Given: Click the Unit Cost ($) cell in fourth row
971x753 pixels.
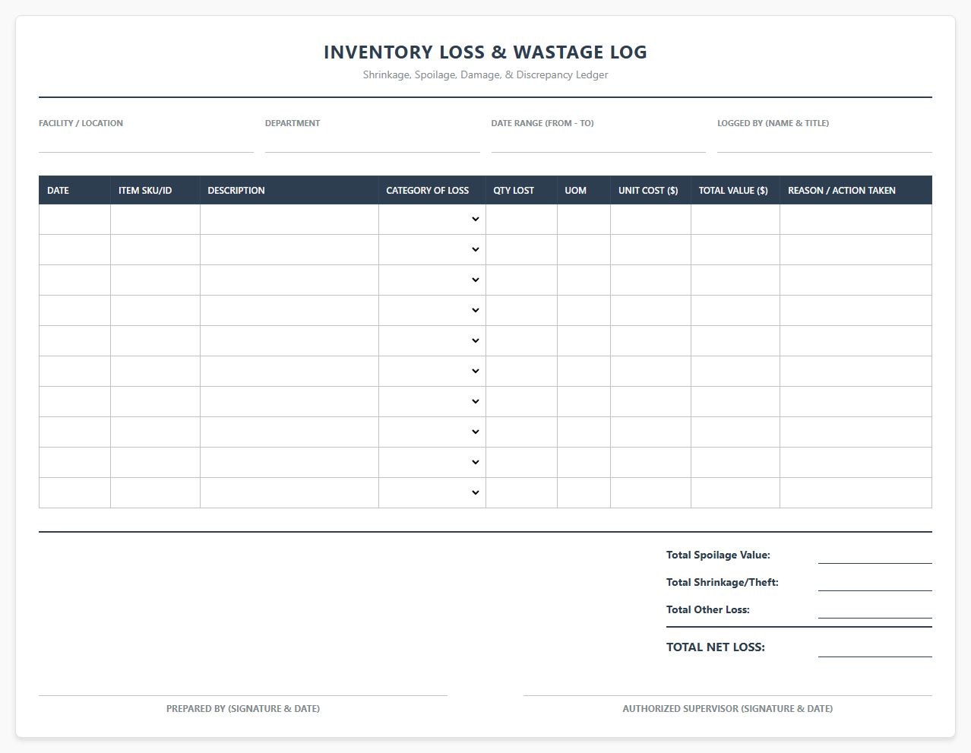Looking at the screenshot, I should 651,311.
